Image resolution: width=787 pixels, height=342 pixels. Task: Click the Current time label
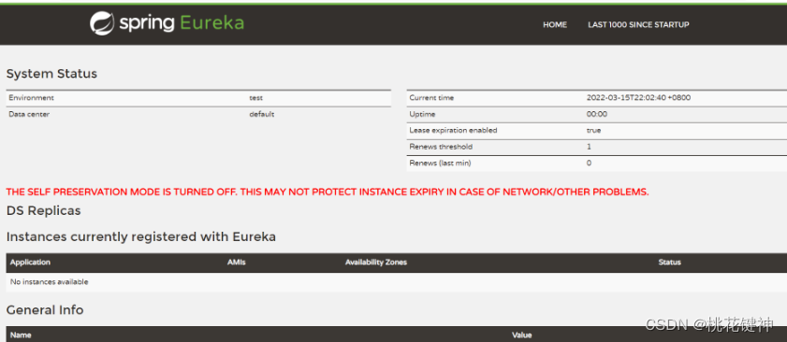point(431,98)
